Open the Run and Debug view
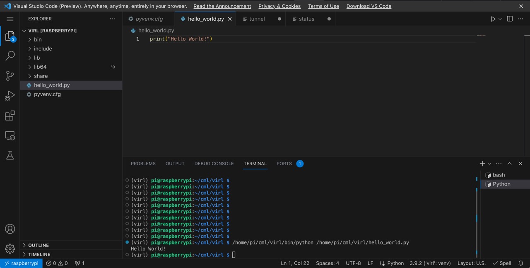The height and width of the screenshot is (268, 530). 10,95
